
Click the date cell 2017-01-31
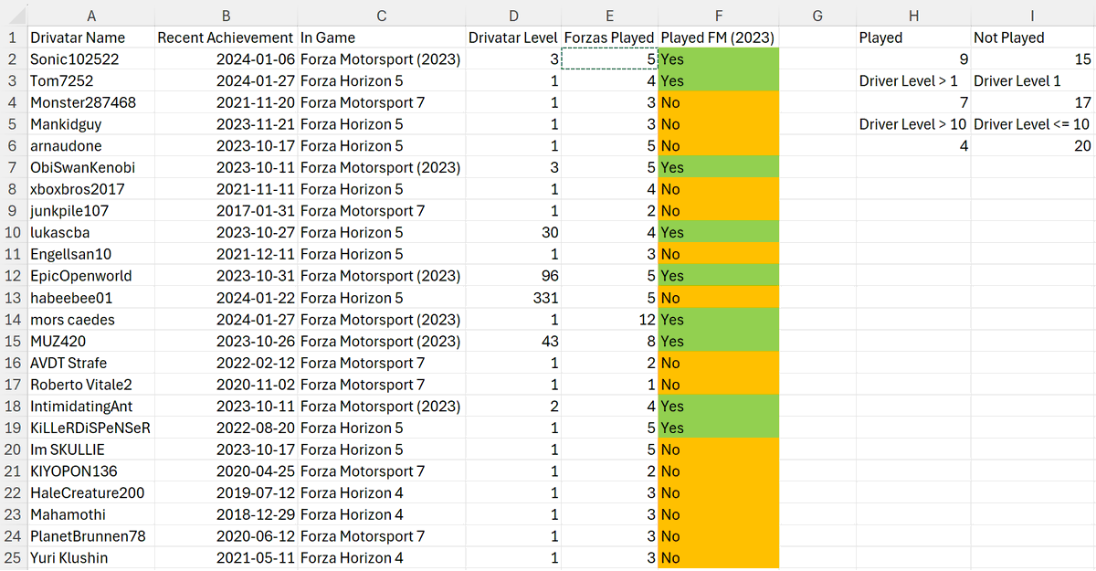pos(227,211)
